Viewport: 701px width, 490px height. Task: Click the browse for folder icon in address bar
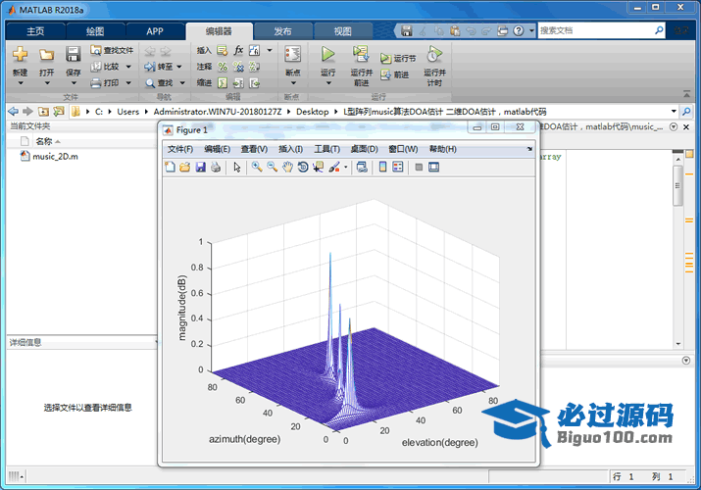tap(59, 111)
